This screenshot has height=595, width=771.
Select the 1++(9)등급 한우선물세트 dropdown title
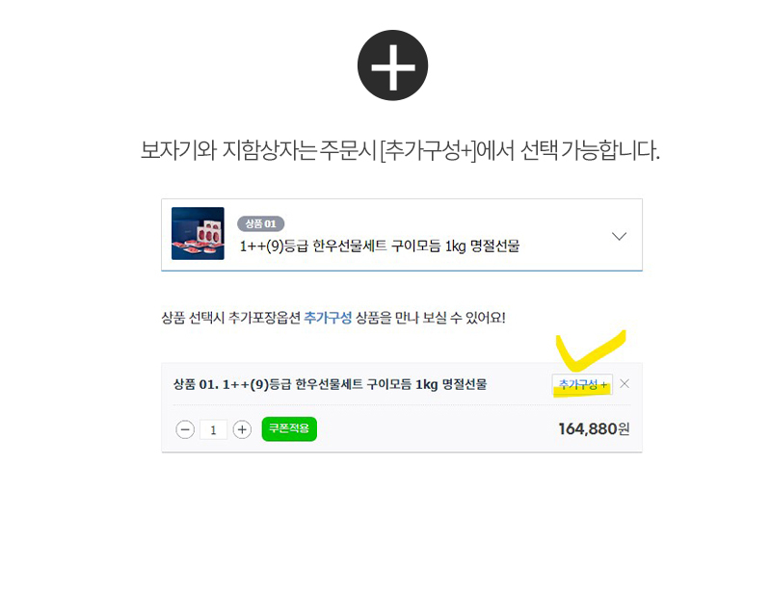point(379,246)
